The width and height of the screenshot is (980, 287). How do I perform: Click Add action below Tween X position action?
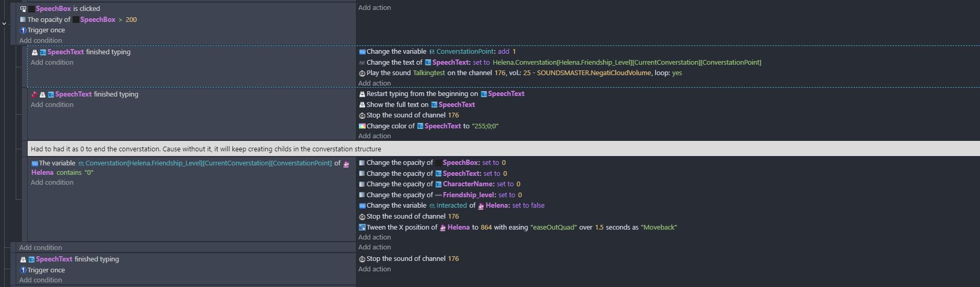coord(375,237)
